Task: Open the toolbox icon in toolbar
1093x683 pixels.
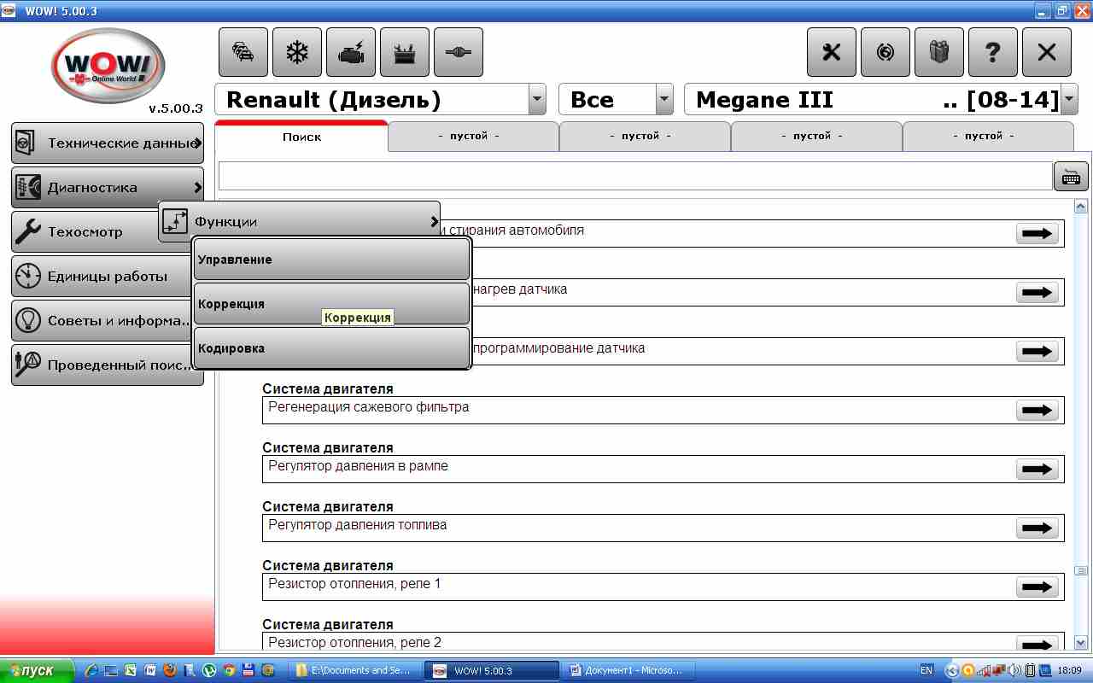Action: (405, 53)
